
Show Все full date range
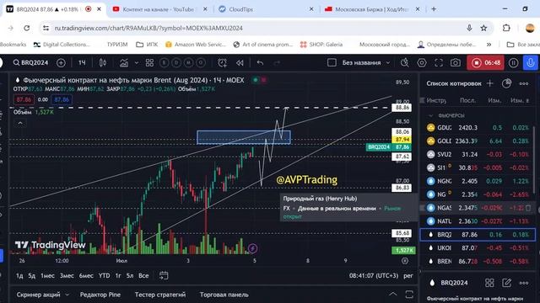pyautogui.click(x=143, y=275)
